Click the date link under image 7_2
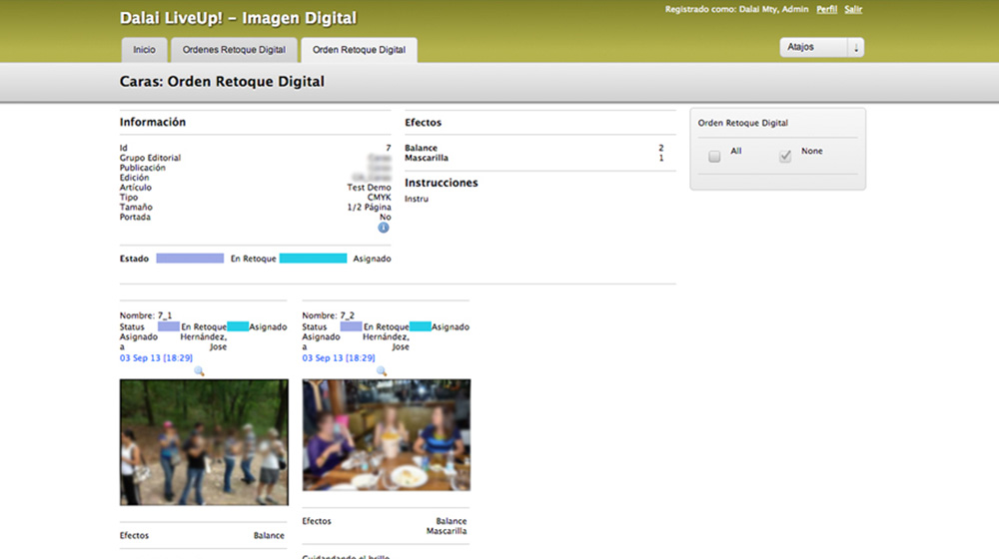The width and height of the screenshot is (999, 559). click(339, 357)
